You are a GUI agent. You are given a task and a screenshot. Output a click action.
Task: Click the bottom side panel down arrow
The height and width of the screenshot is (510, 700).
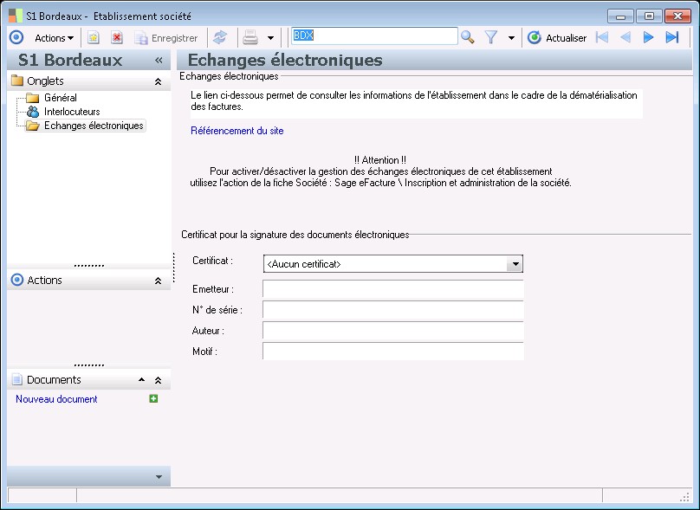coord(159,477)
